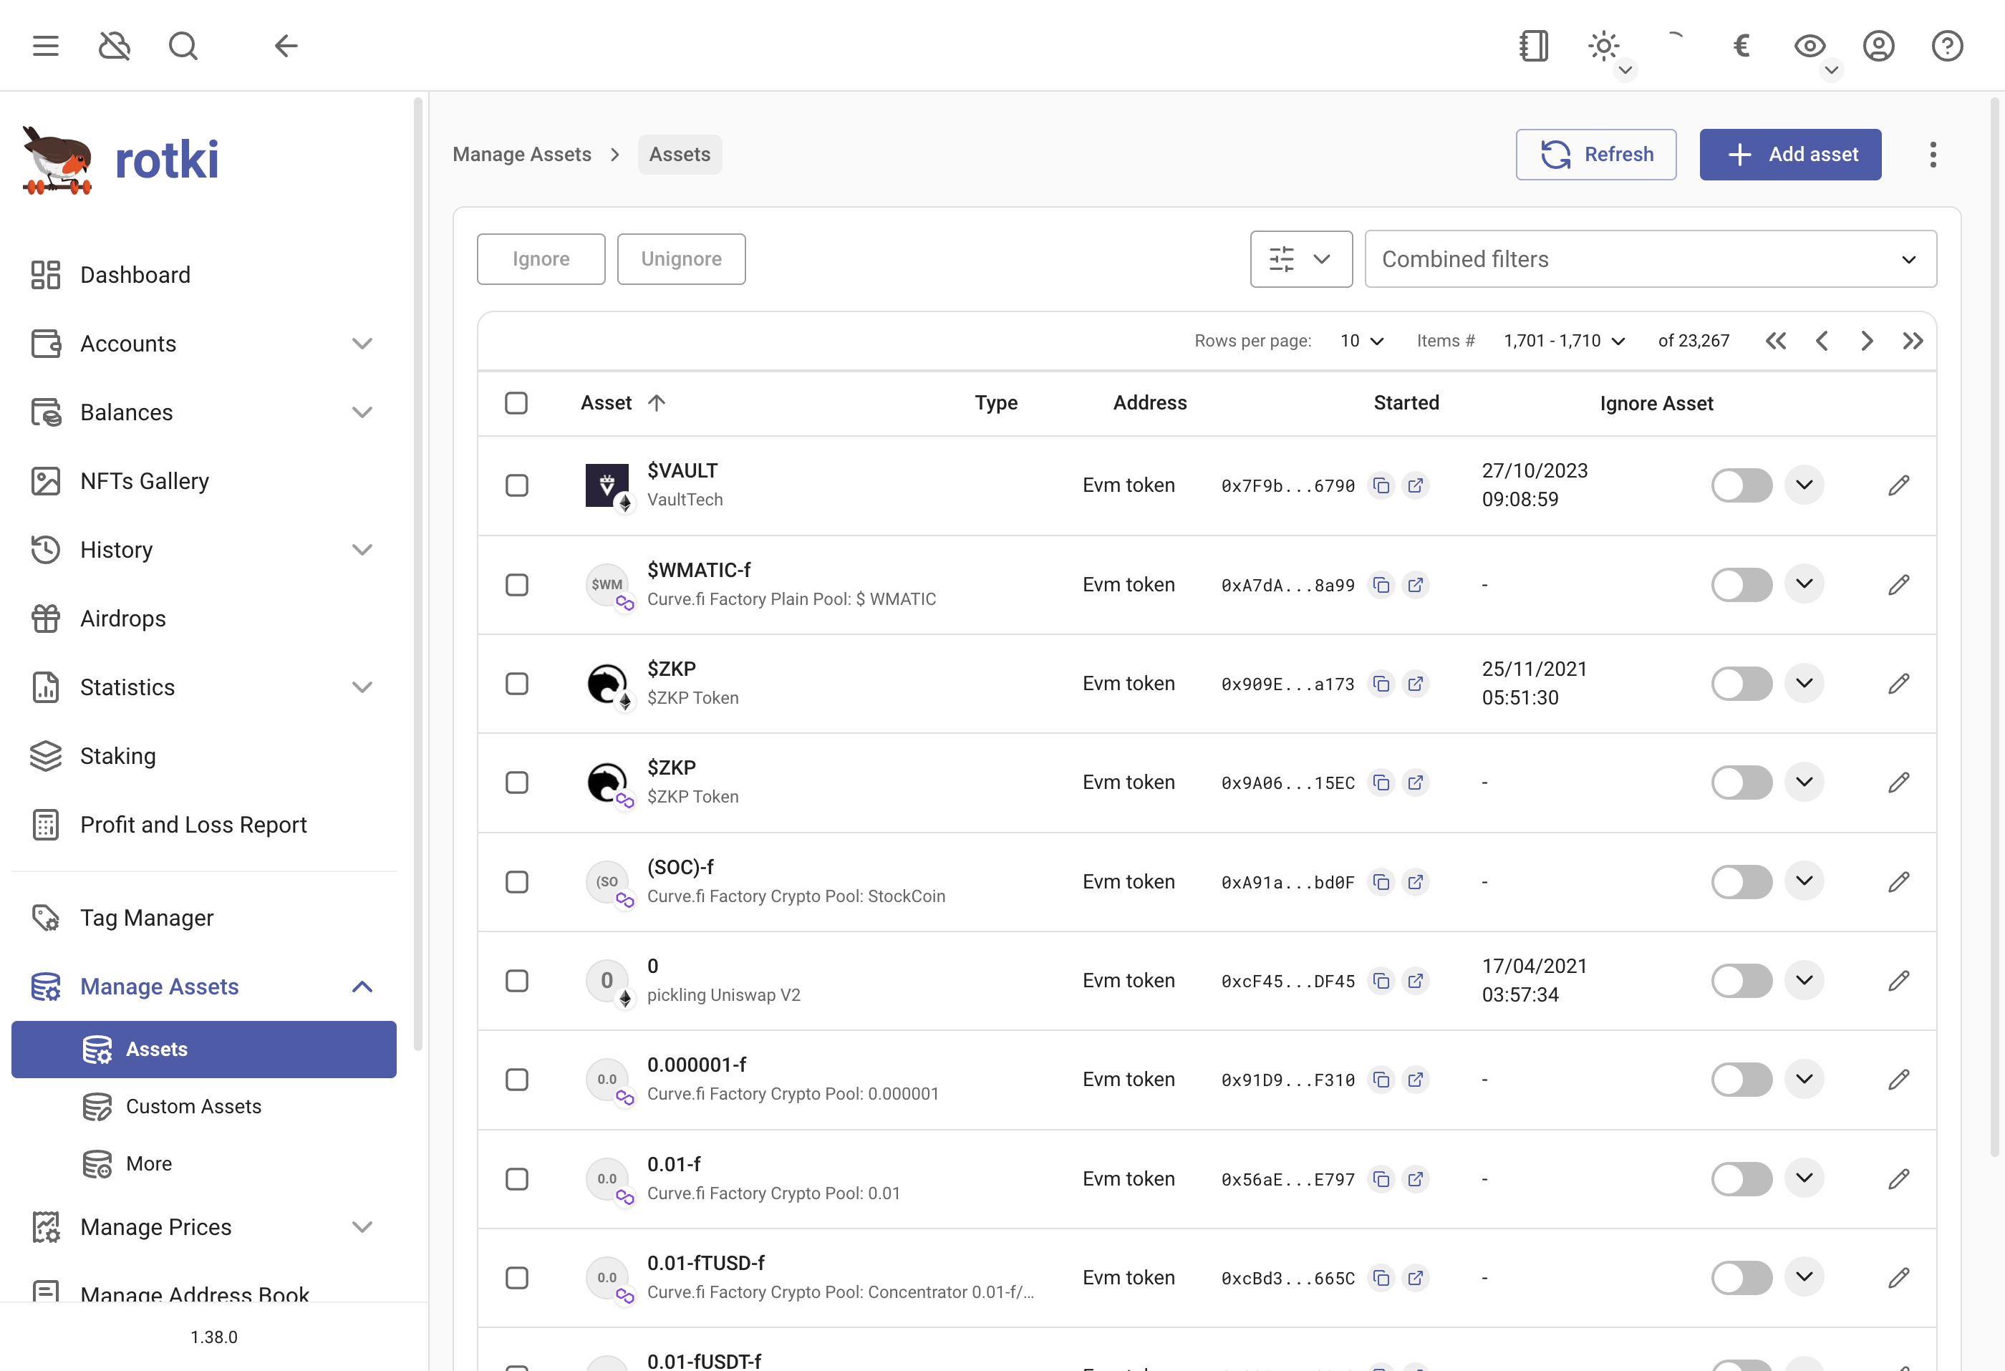The image size is (2005, 1371).
Task: Click the cloud sync disabled icon
Action: pos(114,46)
